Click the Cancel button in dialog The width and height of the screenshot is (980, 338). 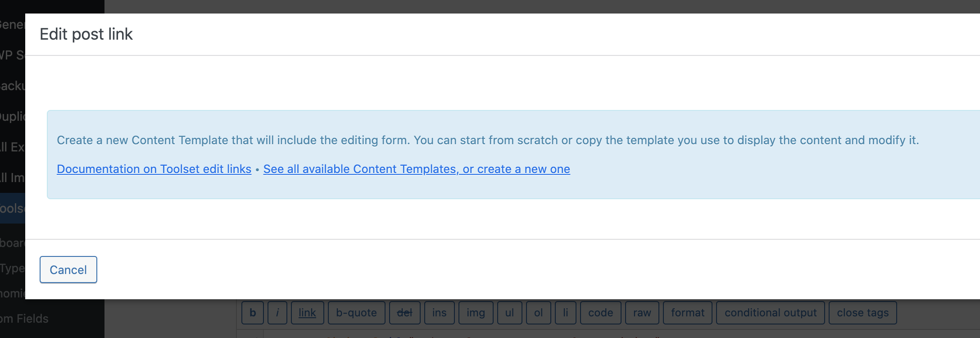tap(68, 269)
